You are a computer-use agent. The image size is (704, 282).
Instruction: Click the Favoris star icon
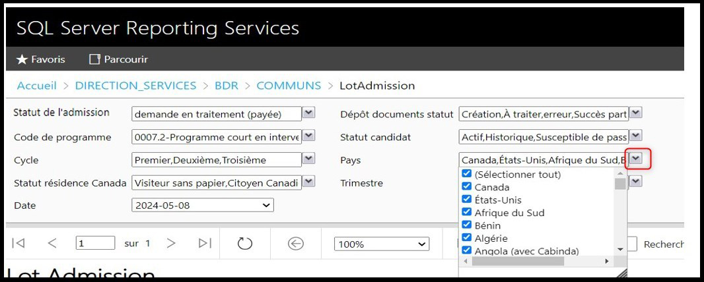[x=22, y=59]
